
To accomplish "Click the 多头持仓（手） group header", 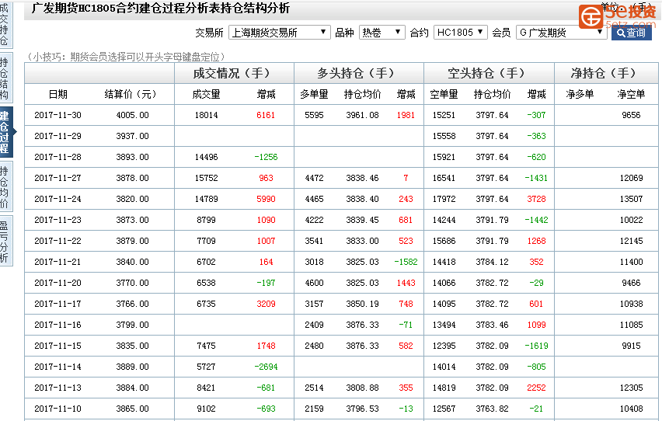I will click(359, 73).
